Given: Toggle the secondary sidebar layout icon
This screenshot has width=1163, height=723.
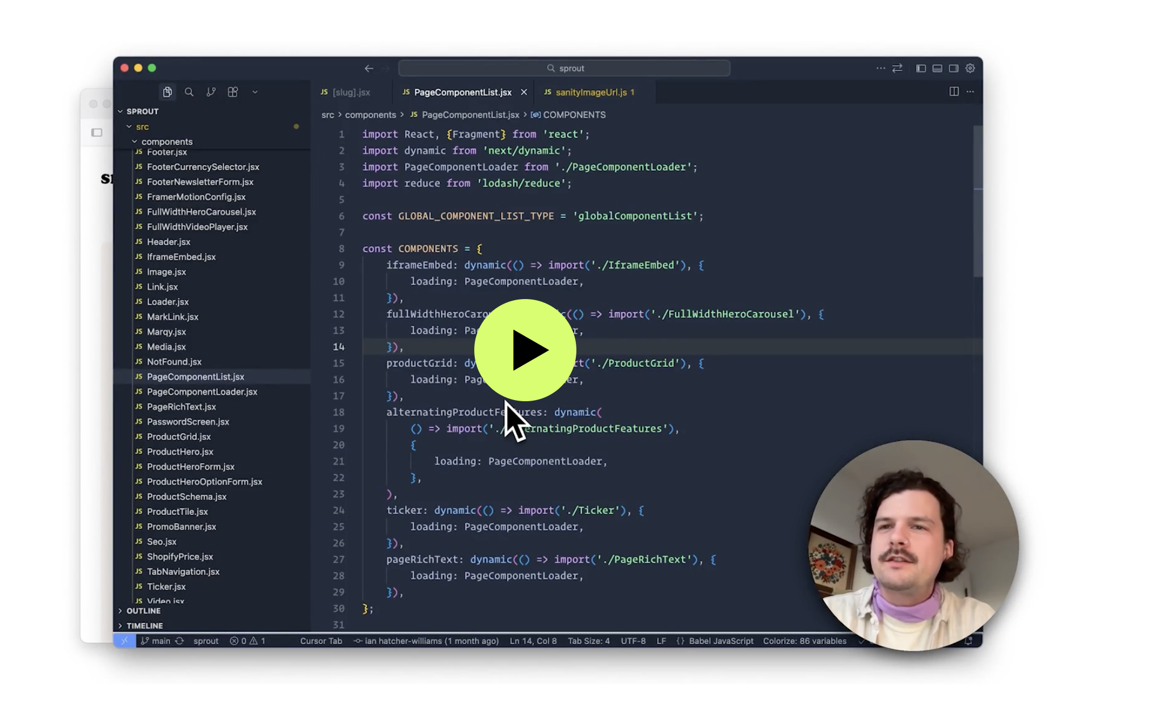Looking at the screenshot, I should (954, 68).
